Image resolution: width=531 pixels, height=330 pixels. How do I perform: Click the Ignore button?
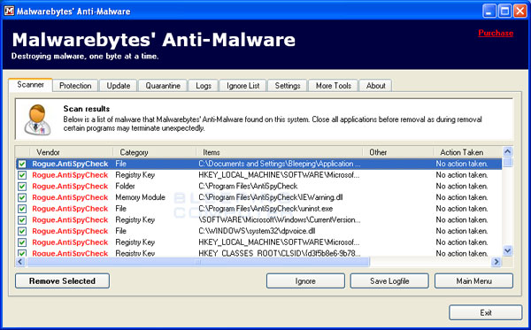pyautogui.click(x=305, y=281)
